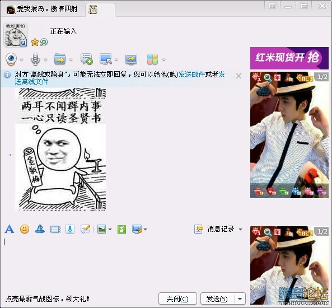The image size is (332, 308).
Task: Click the green search-like icon near avatar
Action: (x=44, y=42)
